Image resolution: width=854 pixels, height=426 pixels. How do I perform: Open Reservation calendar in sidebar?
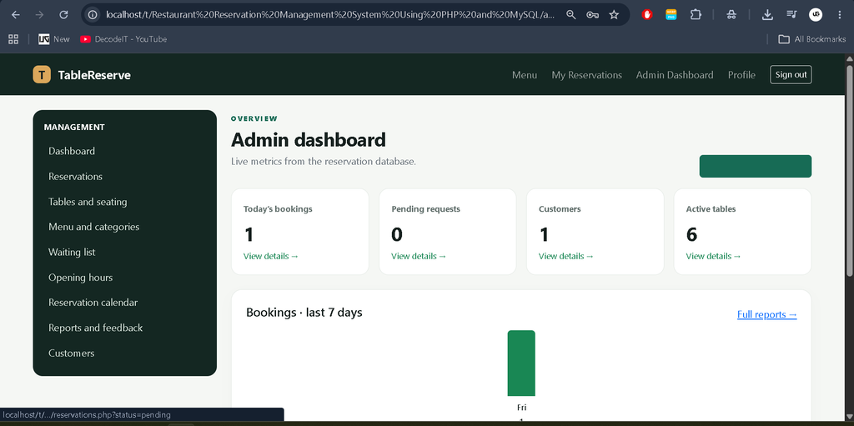[x=93, y=303]
